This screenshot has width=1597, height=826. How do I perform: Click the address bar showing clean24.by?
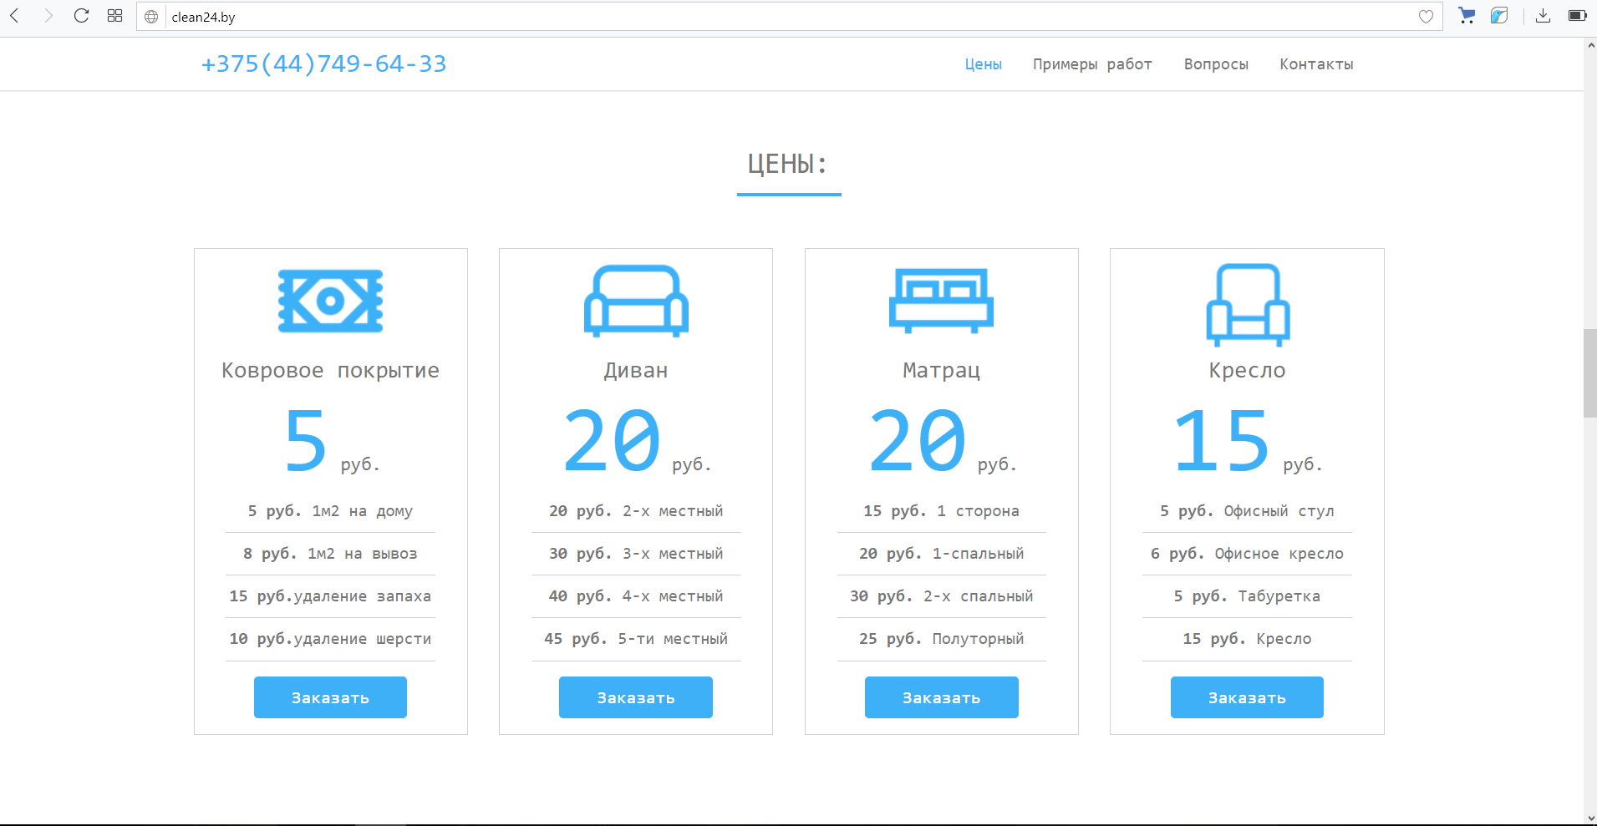(x=752, y=17)
